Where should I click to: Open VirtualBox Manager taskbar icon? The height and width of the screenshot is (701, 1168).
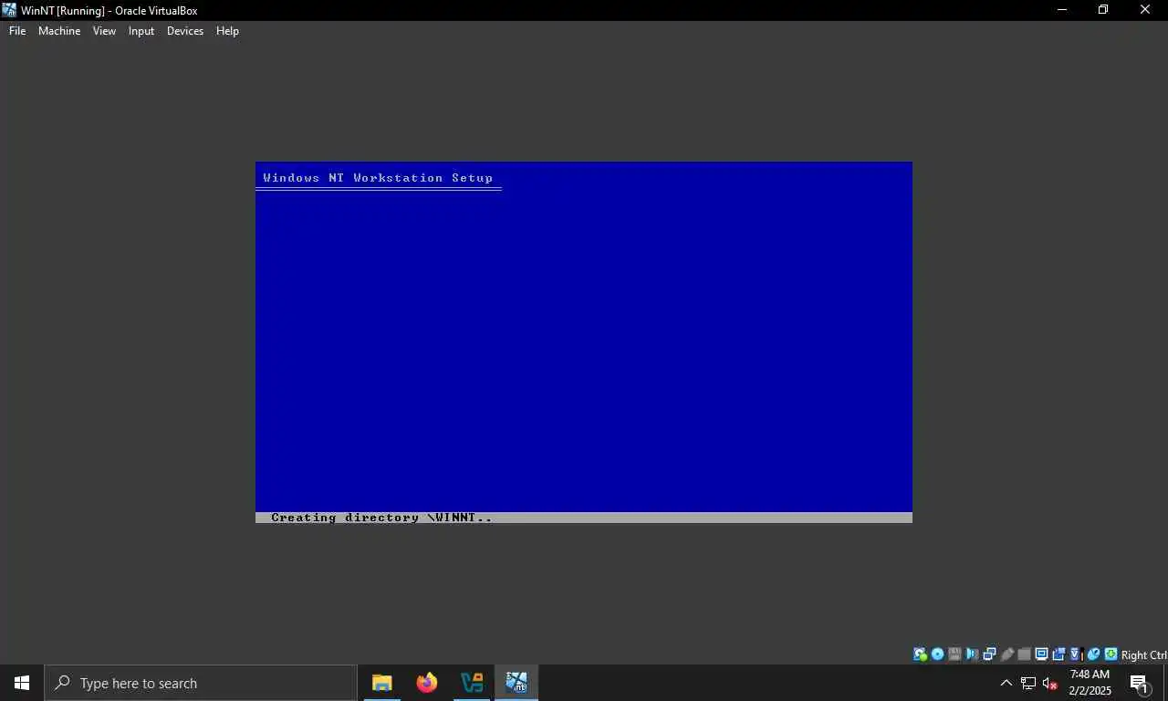pos(472,683)
